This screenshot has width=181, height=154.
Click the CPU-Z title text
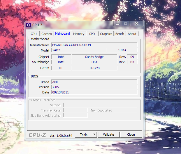37,25
